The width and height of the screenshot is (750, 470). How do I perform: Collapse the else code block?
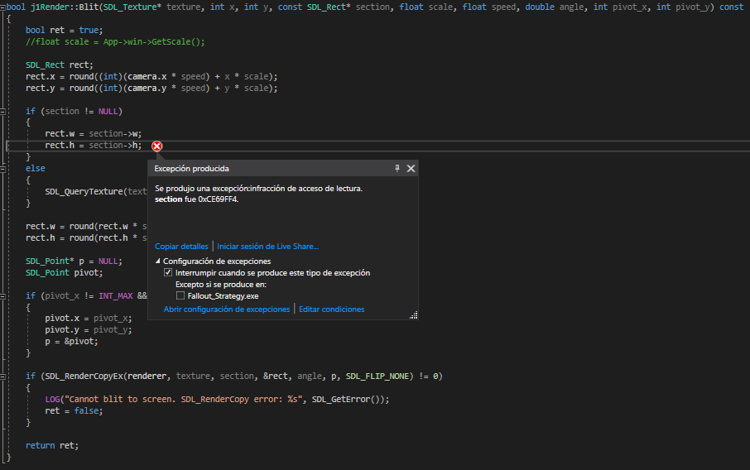point(2,169)
